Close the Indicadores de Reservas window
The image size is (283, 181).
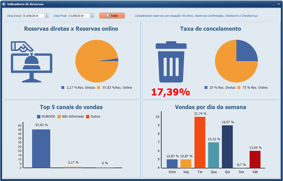279,4
